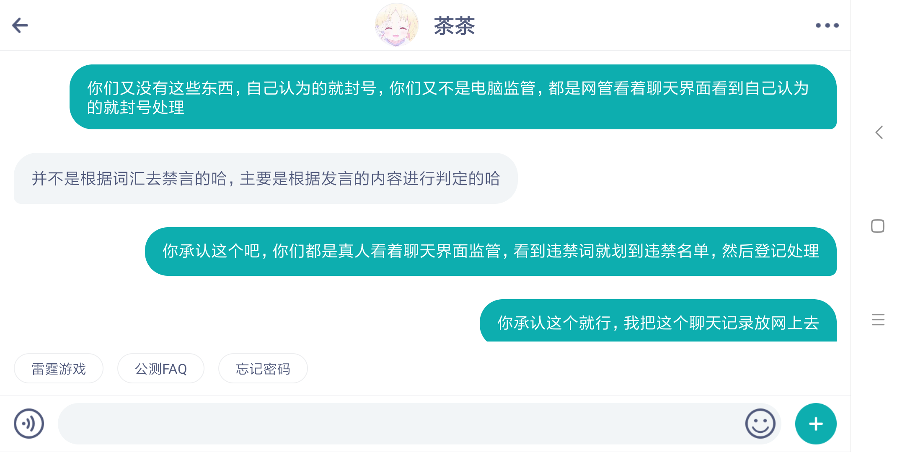Tap the voice input icon
Viewport: 905px width, 452px height.
click(x=29, y=424)
